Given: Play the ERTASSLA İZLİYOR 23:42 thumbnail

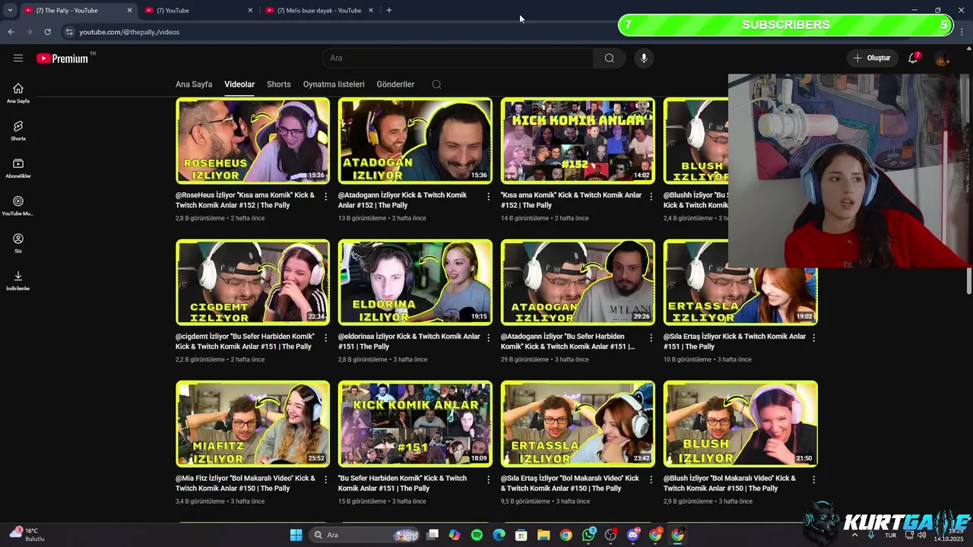Looking at the screenshot, I should pos(578,424).
